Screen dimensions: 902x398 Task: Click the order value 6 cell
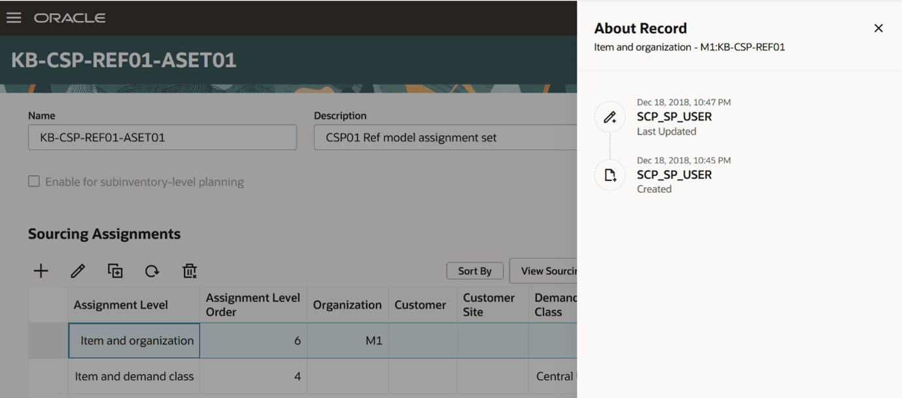253,340
